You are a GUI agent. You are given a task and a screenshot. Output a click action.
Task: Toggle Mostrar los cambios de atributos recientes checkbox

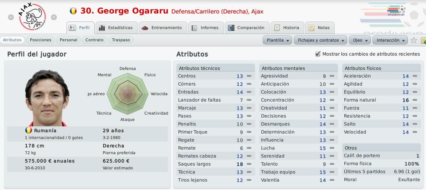pyautogui.click(x=317, y=54)
